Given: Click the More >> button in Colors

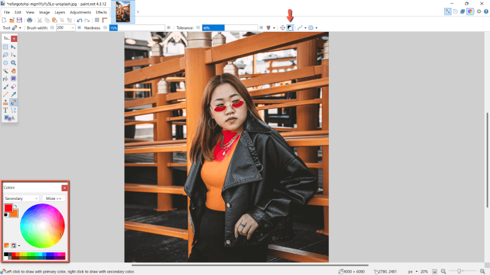Looking at the screenshot, I should (54, 198).
